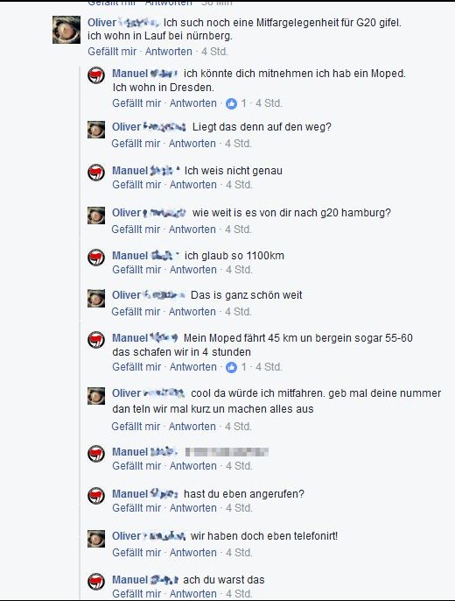Click Oliver's avatar beside 'wir haben doch eben telefonirt!'
The image size is (455, 601).
point(96,539)
